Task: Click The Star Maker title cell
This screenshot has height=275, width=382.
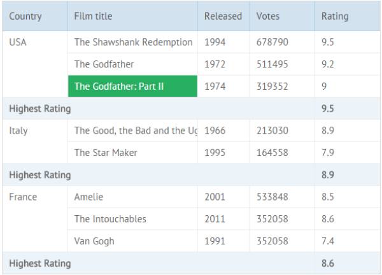Action: tap(132, 153)
